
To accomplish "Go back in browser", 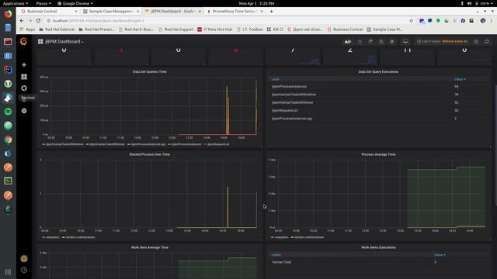I will click(x=22, y=21).
